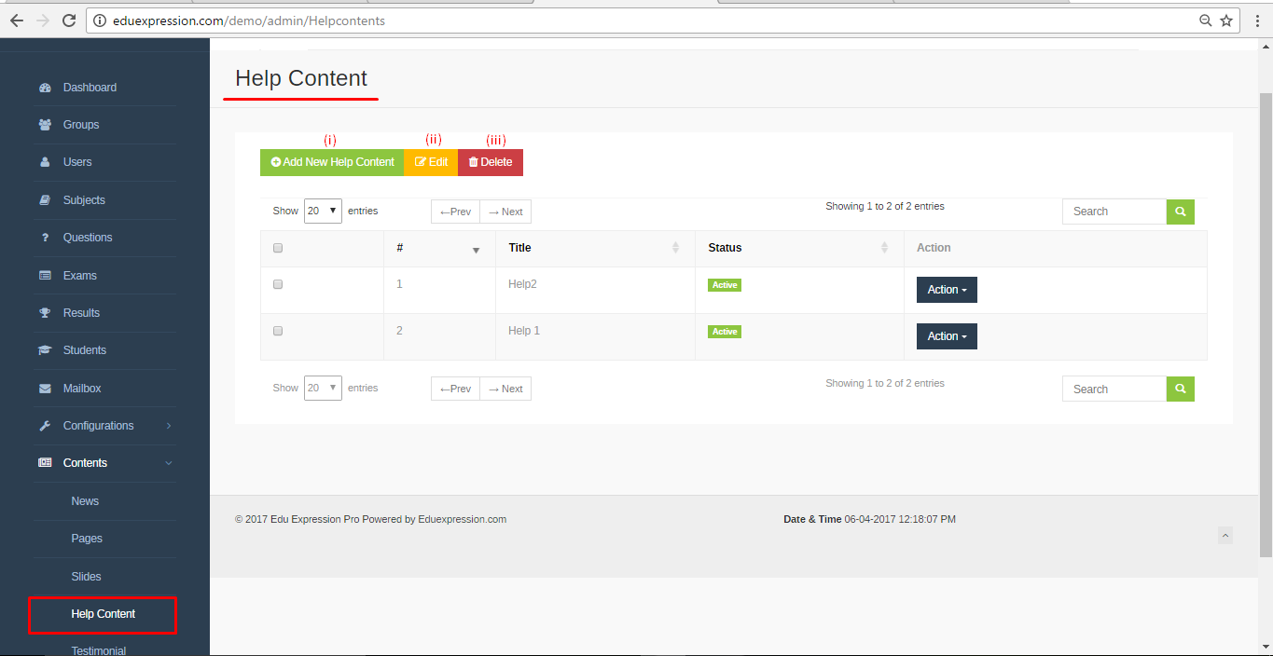1273x656 pixels.
Task: Sort table by Title column arrows
Action: coord(675,248)
